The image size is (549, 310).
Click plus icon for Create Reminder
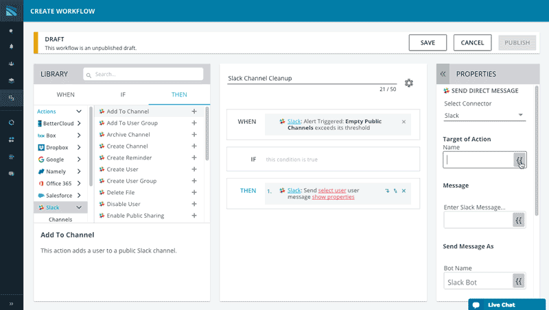[194, 157]
